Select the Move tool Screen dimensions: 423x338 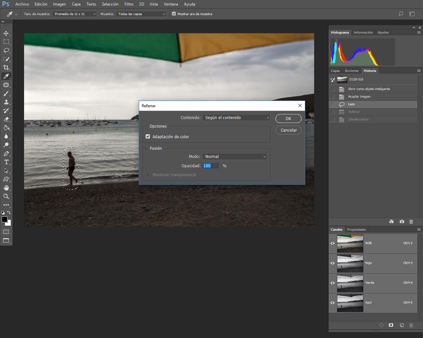pyautogui.click(x=6, y=33)
